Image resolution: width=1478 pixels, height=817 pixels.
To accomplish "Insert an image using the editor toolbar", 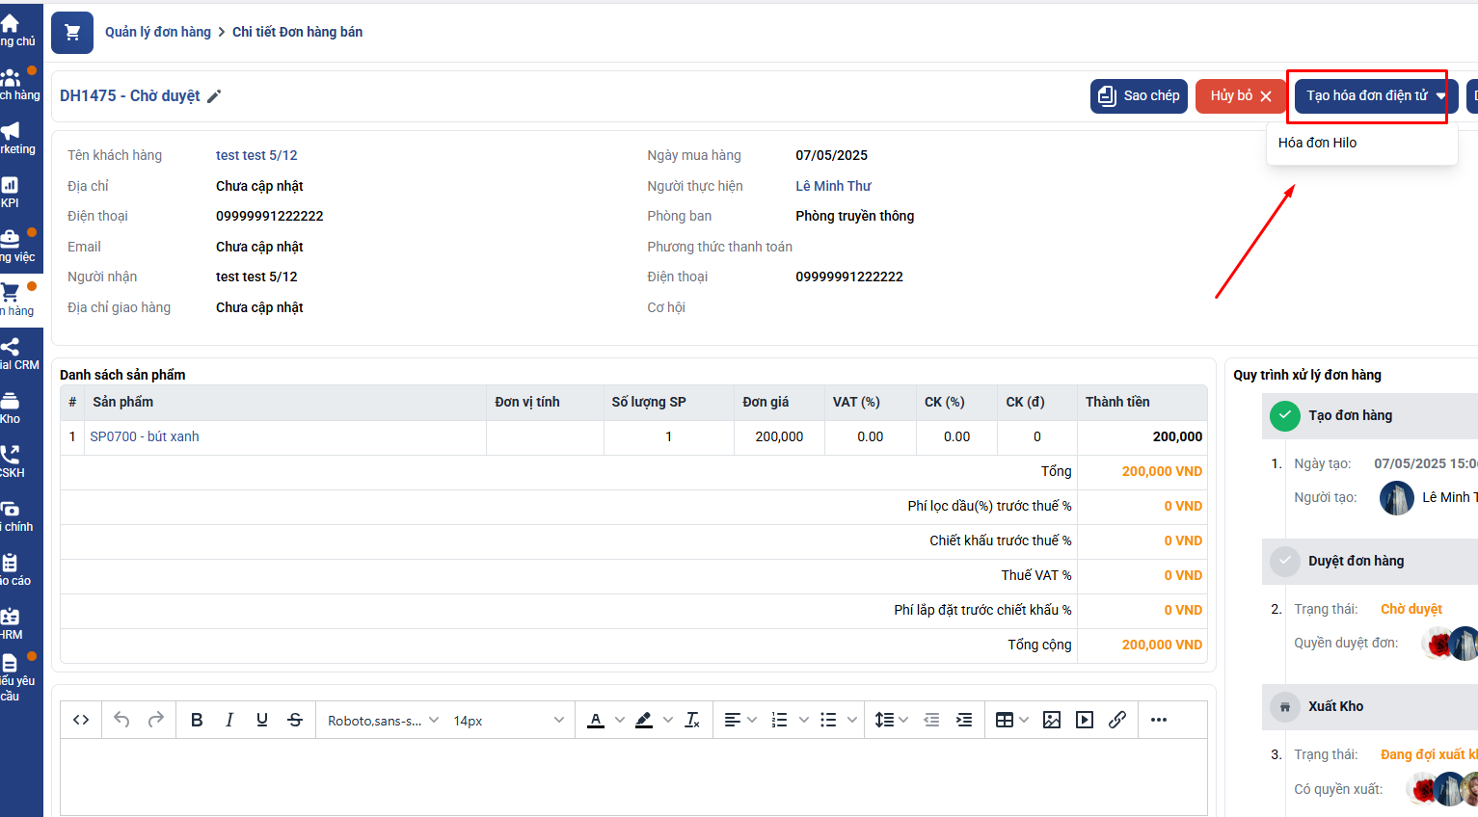I will (1052, 720).
